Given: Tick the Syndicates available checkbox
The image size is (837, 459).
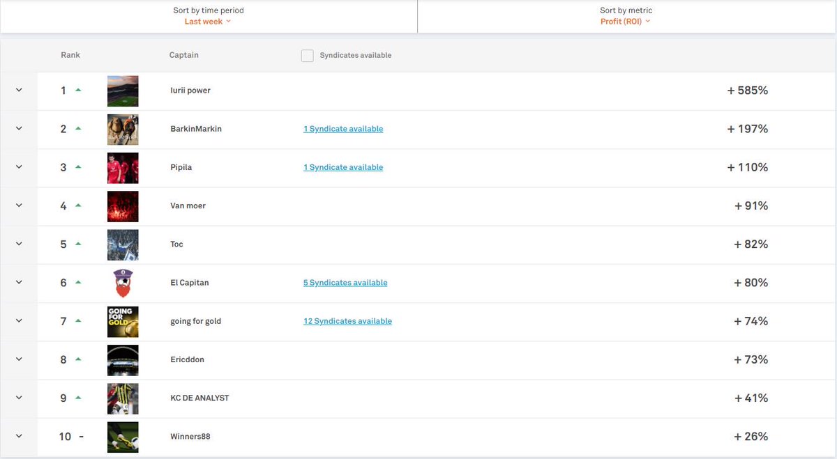Looking at the screenshot, I should (307, 55).
